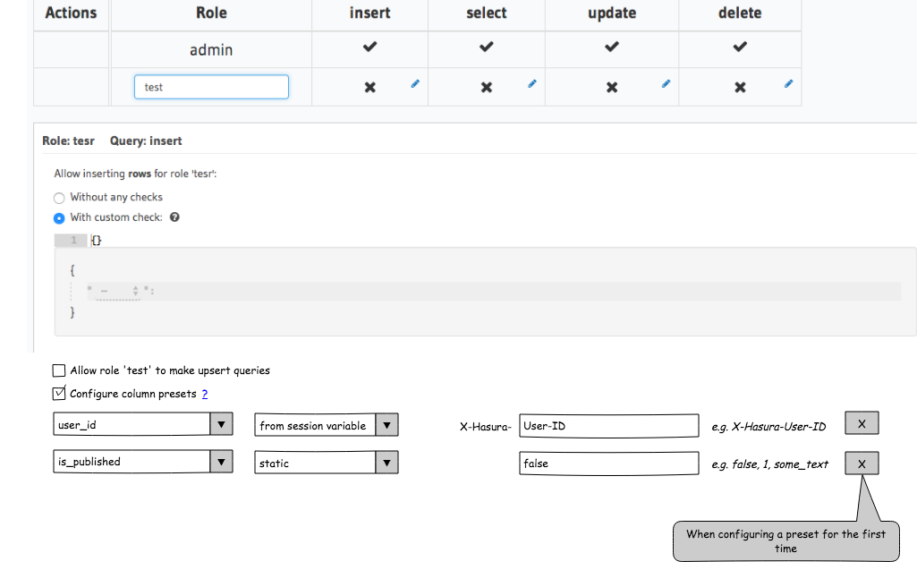The image size is (917, 587).
Task: Click the edit pencil icon in the update column
Action: click(665, 82)
